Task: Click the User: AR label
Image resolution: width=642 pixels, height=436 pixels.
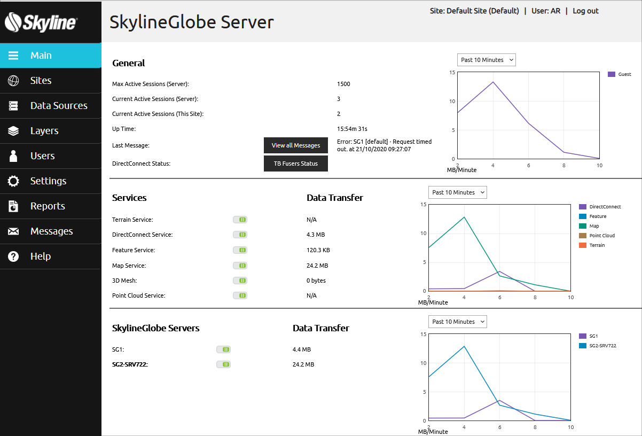Action: (x=546, y=11)
